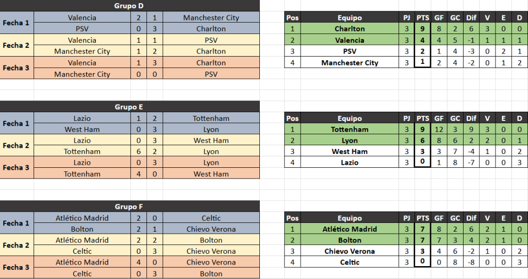The height and width of the screenshot is (279, 528).
Task: Select Fecha 1 label in Grupo D
Action: click(16, 23)
